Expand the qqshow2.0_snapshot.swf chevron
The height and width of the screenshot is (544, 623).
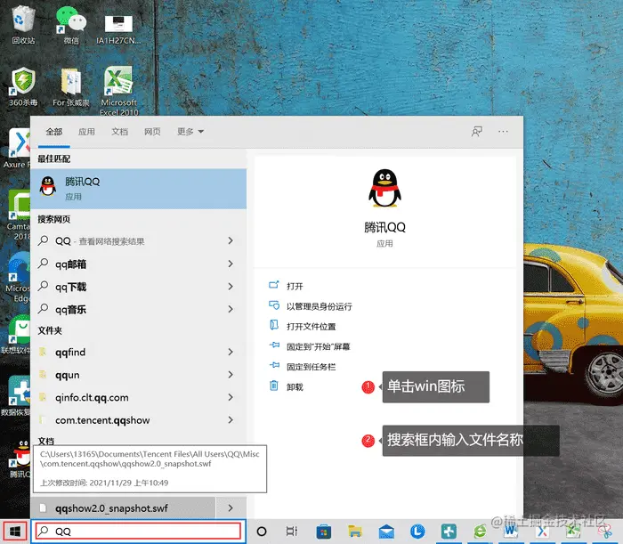(231, 507)
